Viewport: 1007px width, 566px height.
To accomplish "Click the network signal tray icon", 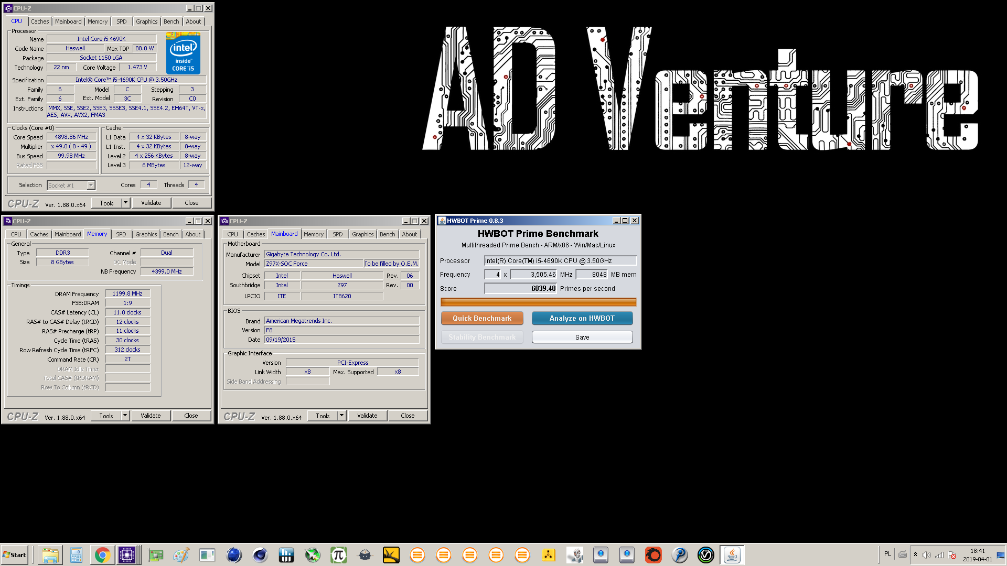I will pyautogui.click(x=939, y=555).
